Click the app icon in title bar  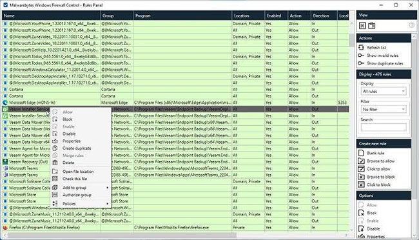5,5
